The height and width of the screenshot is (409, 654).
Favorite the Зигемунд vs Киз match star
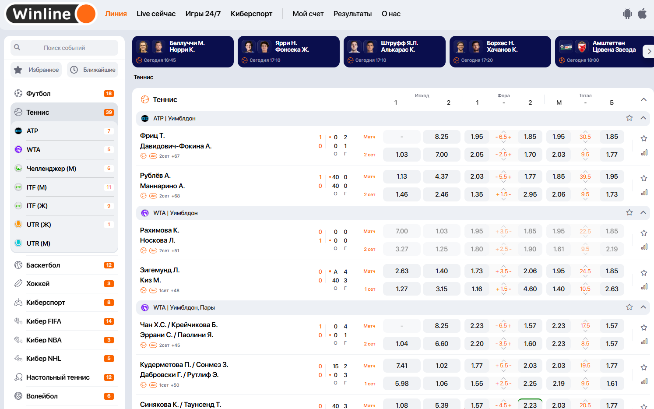pos(644,273)
